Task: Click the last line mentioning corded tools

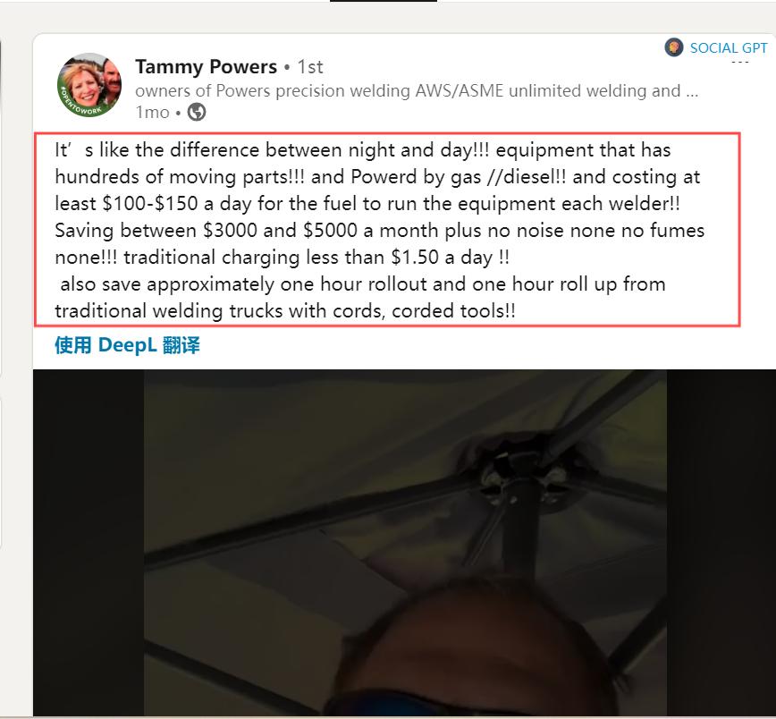Action: 285,311
